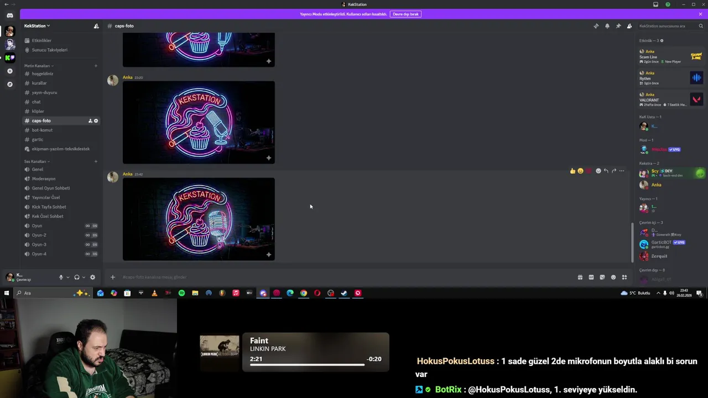Create a channel in Ses Kanalları
Screen dimensions: 708x398
pos(96,161)
